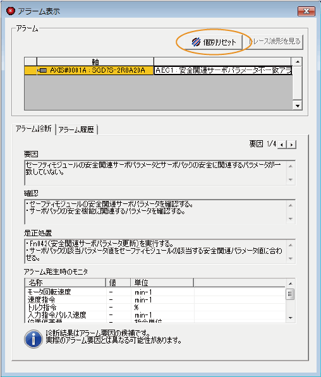Select the 入力指令パルス速度 row

(155, 315)
